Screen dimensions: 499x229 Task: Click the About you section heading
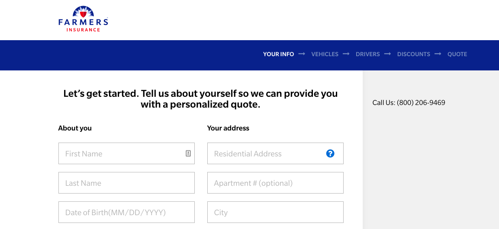coord(75,128)
